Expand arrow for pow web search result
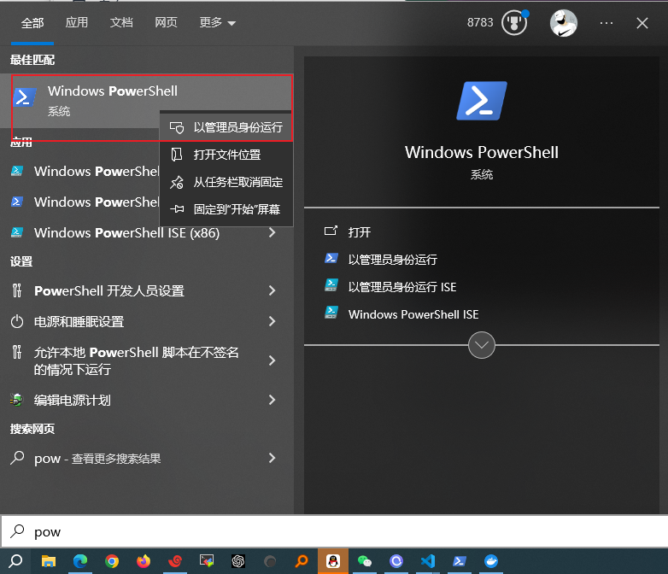The height and width of the screenshot is (574, 668). pyautogui.click(x=272, y=458)
